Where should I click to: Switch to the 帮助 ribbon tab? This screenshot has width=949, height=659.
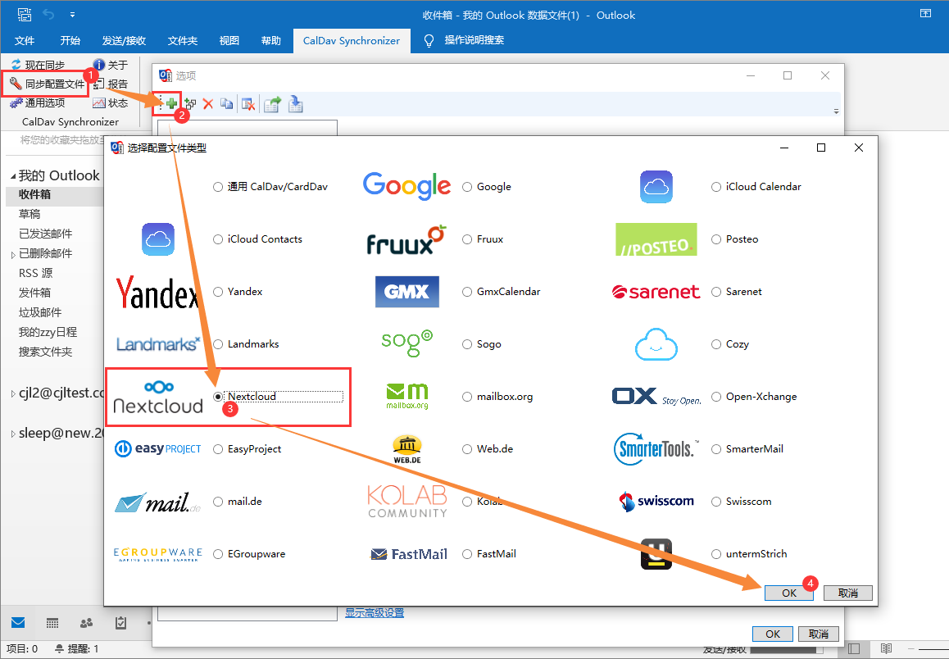[x=271, y=40]
